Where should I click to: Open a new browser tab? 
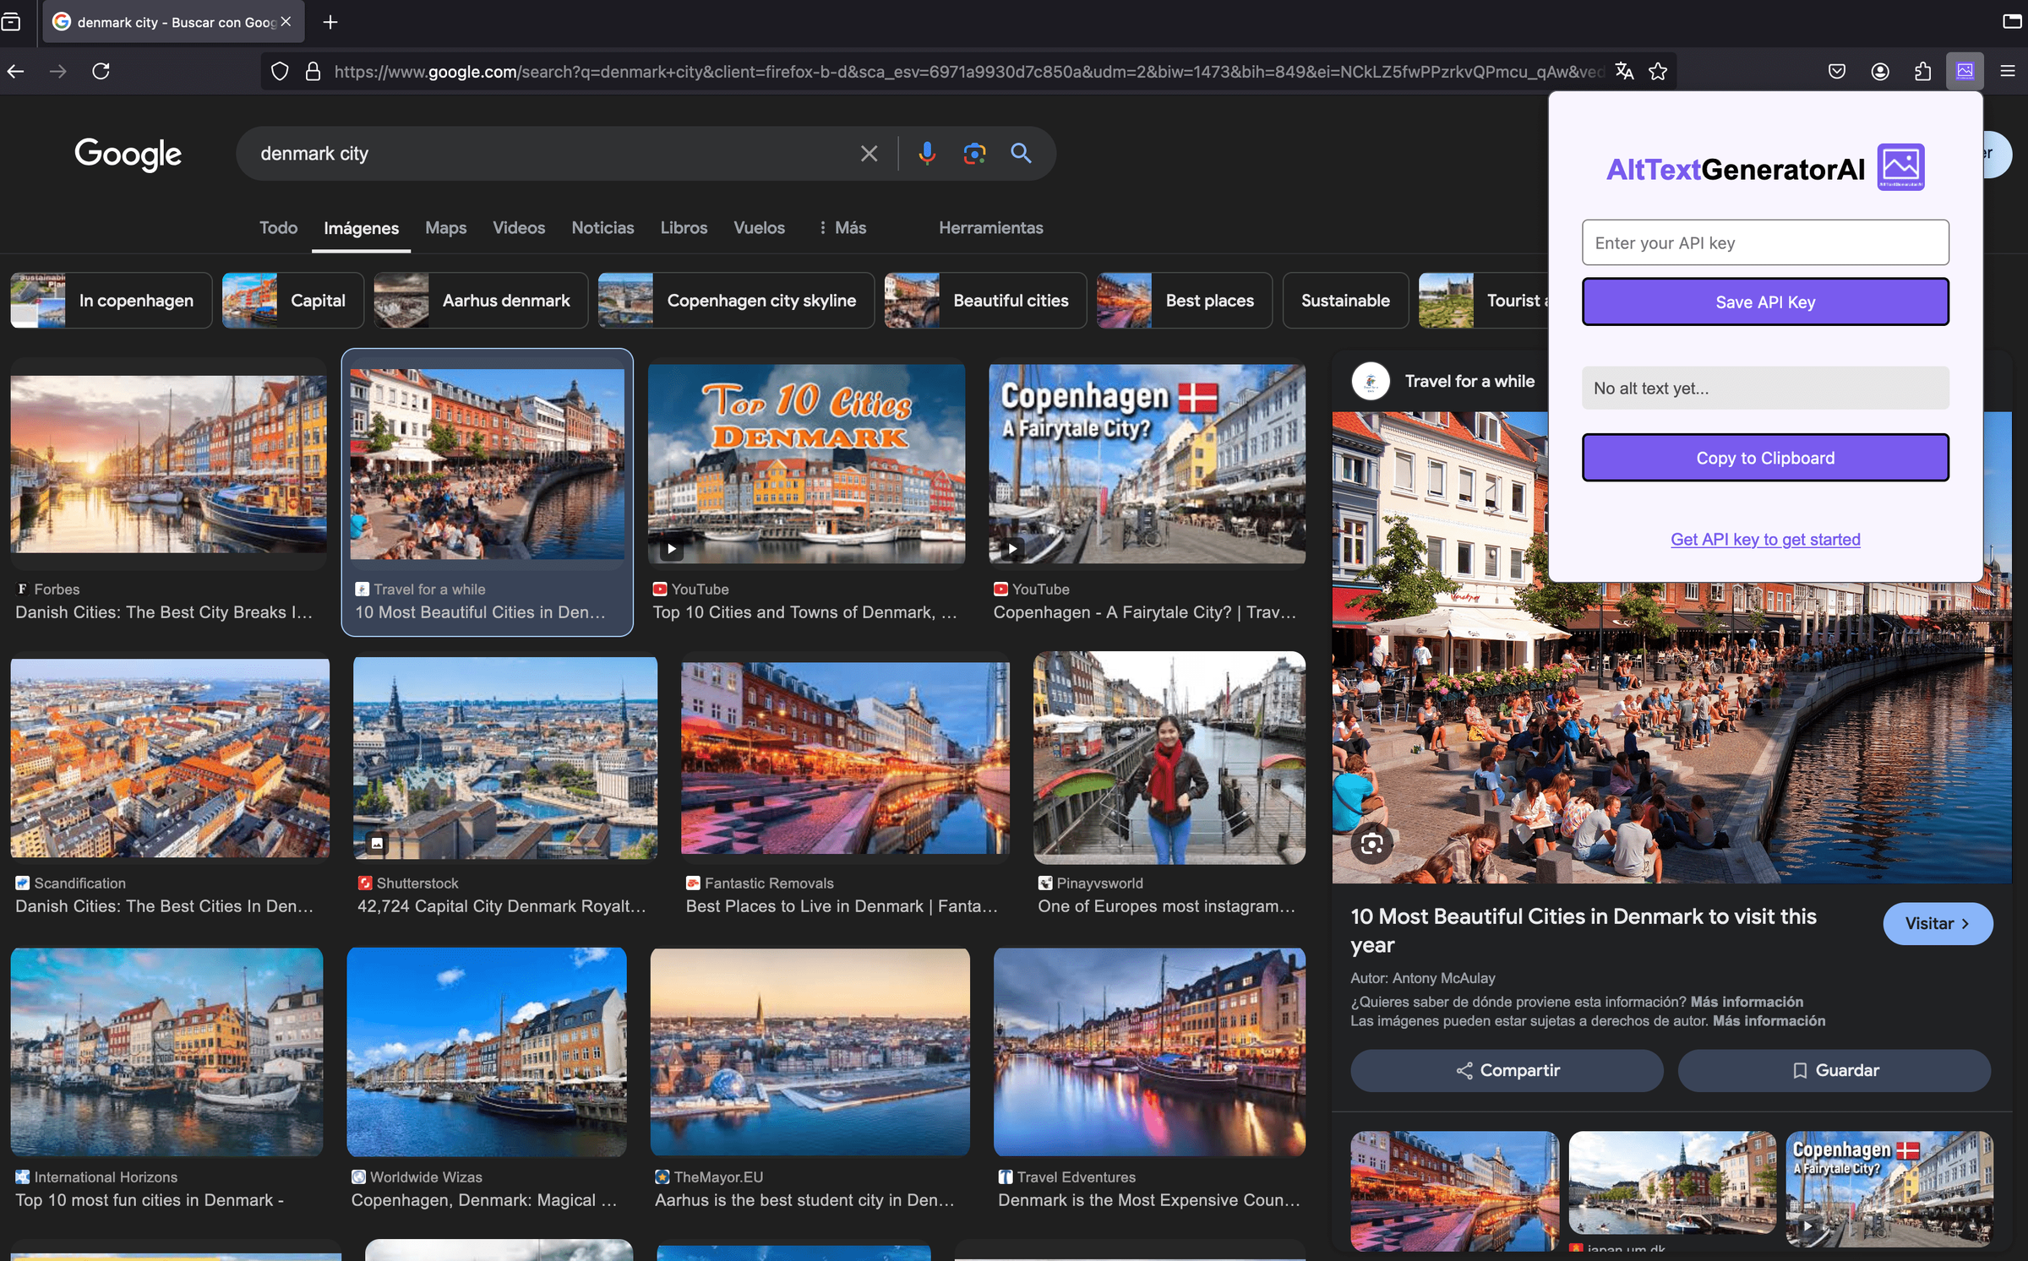330,22
